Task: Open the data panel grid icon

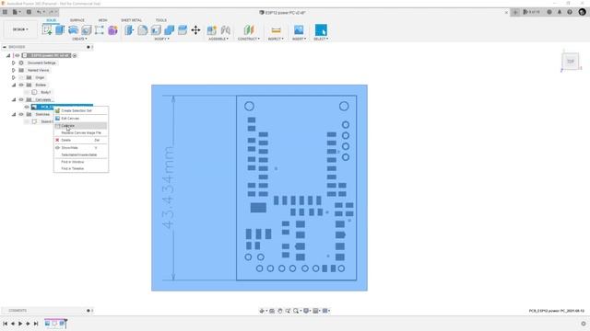Action: [x=5, y=12]
